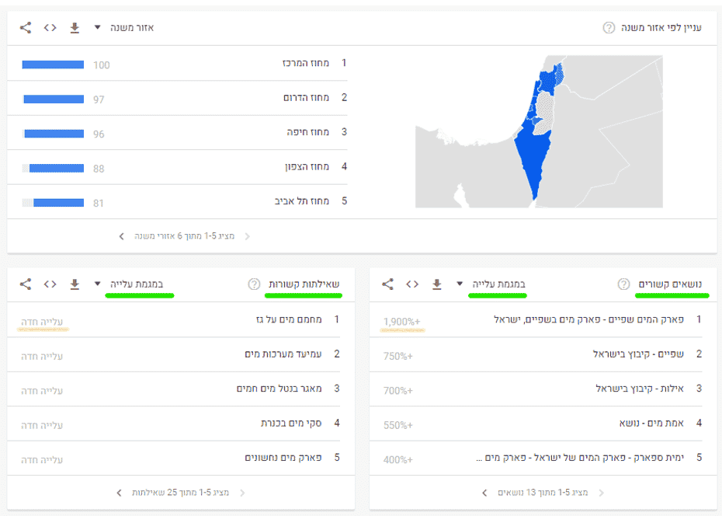Image resolution: width=722 pixels, height=516 pixels.
Task: Open topic שפיים - קיבוץ בישראל
Action: (x=638, y=354)
